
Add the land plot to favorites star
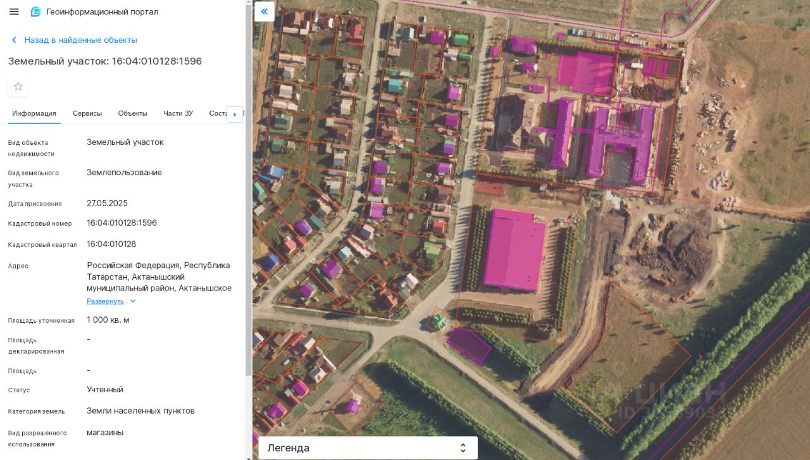click(x=18, y=87)
